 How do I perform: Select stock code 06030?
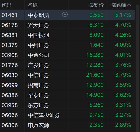point(10,75)
